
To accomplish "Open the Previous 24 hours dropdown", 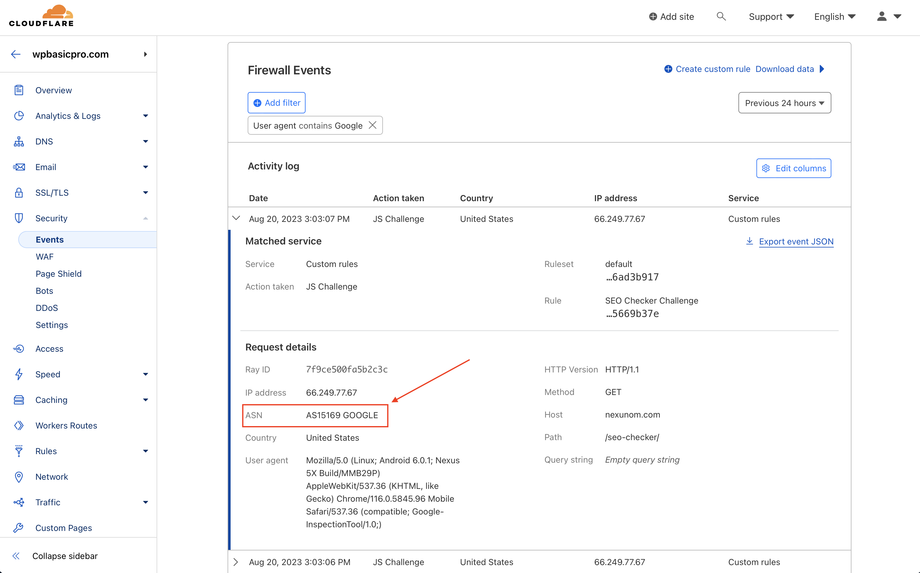I will (784, 102).
